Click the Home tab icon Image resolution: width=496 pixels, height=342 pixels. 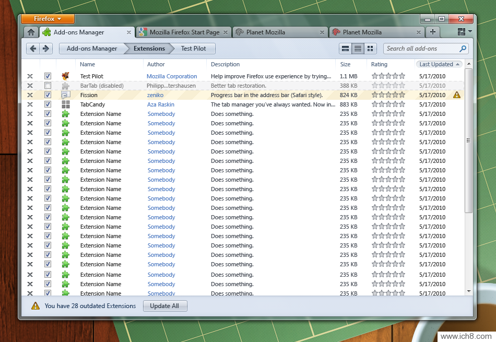point(31,32)
